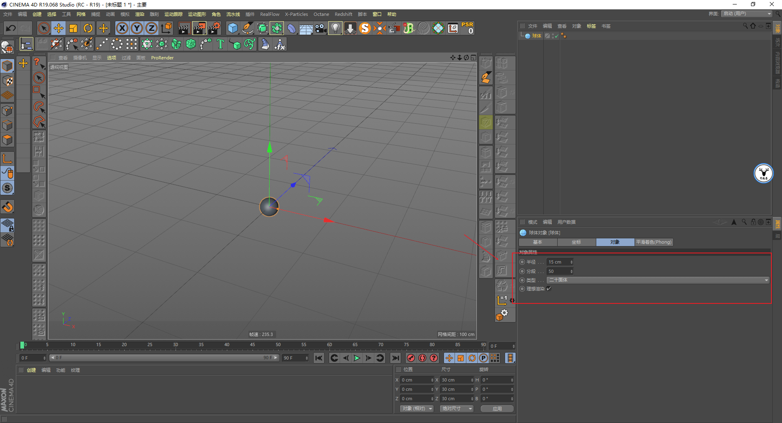Add a Cube primitive object

tap(233, 28)
